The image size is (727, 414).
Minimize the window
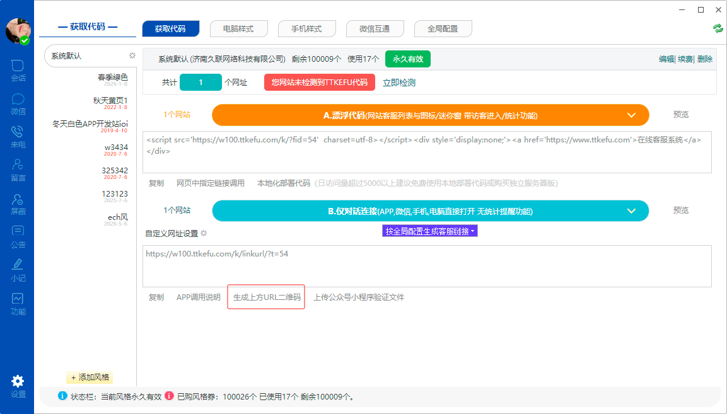coord(682,9)
